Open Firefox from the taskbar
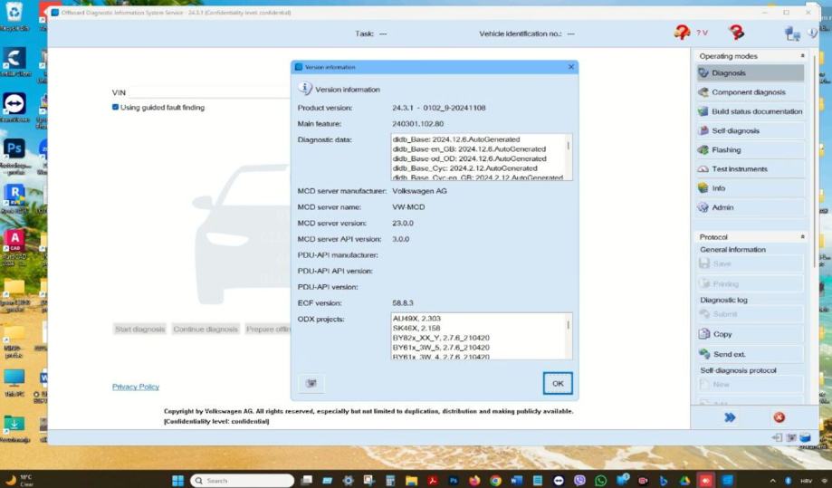This screenshot has width=832, height=488. (474, 481)
